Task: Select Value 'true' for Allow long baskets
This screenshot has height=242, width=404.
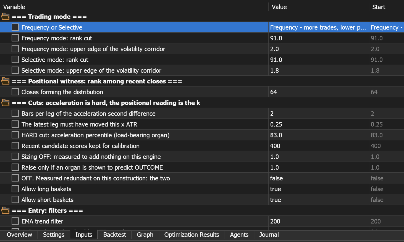Action: click(319, 189)
